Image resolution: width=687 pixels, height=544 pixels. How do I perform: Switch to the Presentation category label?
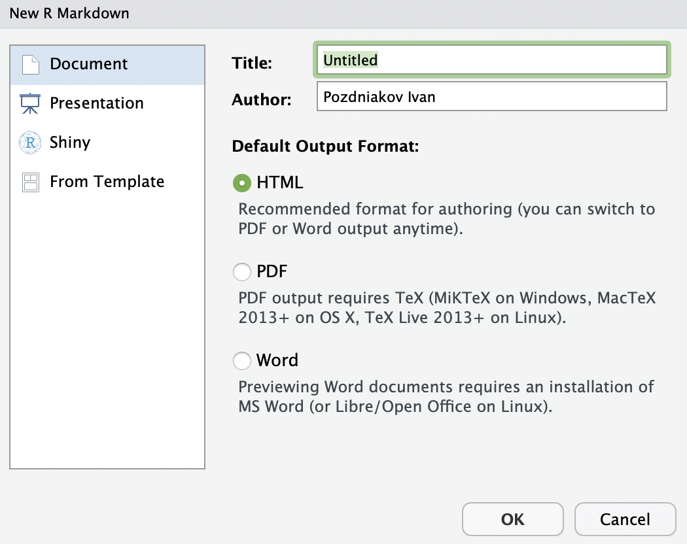[96, 103]
